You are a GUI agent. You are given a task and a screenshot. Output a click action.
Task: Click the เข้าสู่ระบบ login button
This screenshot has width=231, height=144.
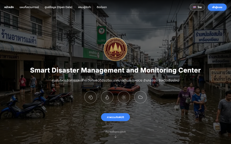[217, 7]
